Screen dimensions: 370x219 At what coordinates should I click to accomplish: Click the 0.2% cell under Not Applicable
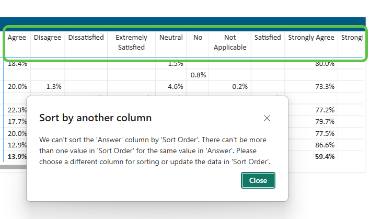pyautogui.click(x=240, y=87)
